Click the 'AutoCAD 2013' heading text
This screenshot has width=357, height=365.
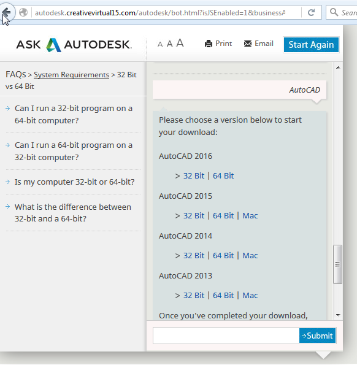pos(185,275)
